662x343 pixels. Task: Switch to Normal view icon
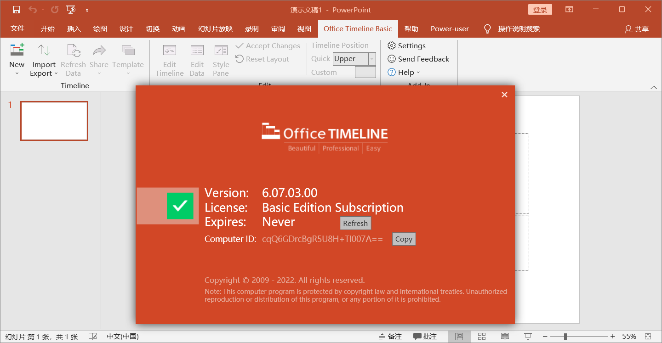point(459,337)
